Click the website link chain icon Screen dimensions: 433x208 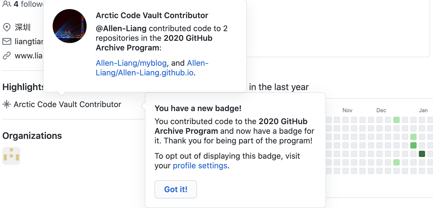pyautogui.click(x=7, y=56)
